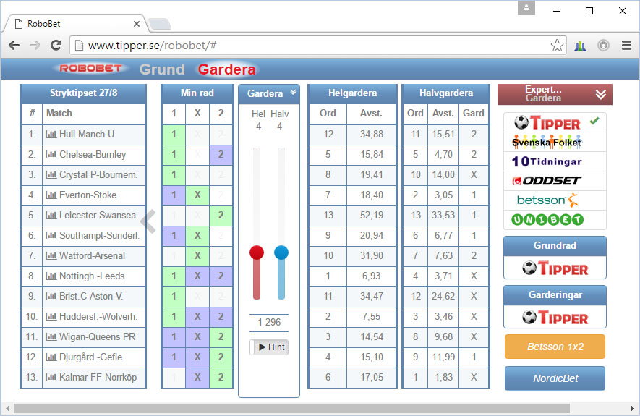Toggle the 1 cell for Brist.C-Aston V. row
Screen dimensions: 640x416
tap(174, 297)
